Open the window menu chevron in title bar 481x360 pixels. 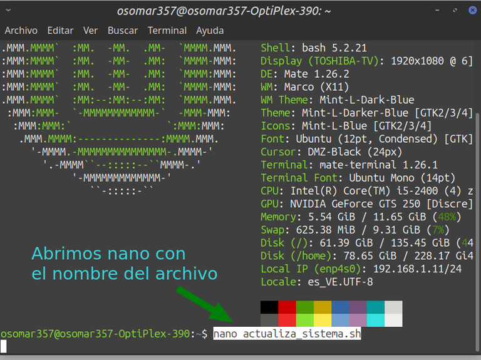[x=8, y=11]
